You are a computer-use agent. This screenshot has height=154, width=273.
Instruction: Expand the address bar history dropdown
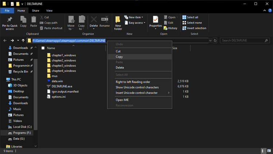[210, 41]
